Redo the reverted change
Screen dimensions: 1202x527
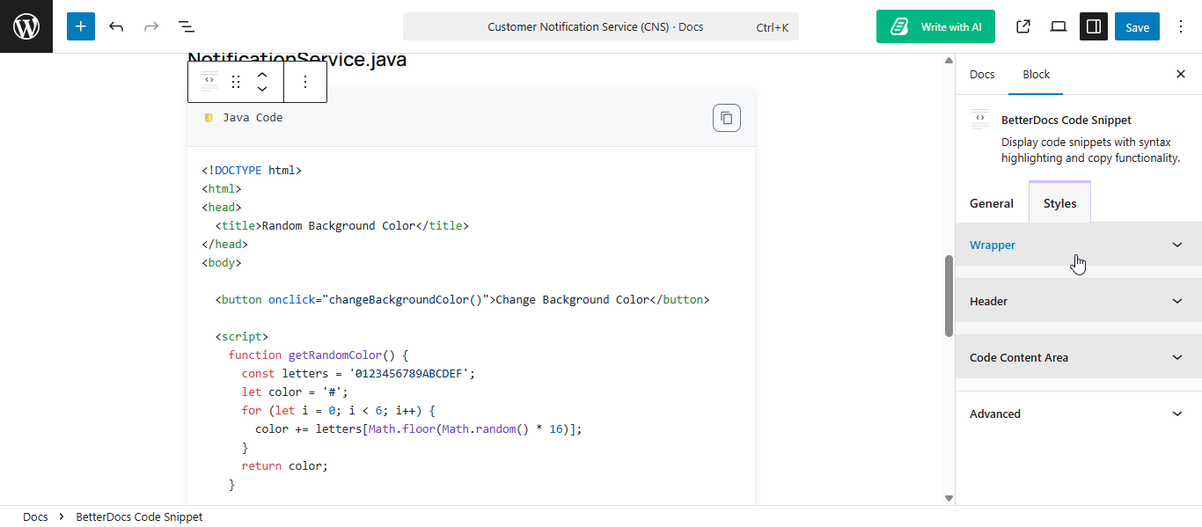(151, 26)
